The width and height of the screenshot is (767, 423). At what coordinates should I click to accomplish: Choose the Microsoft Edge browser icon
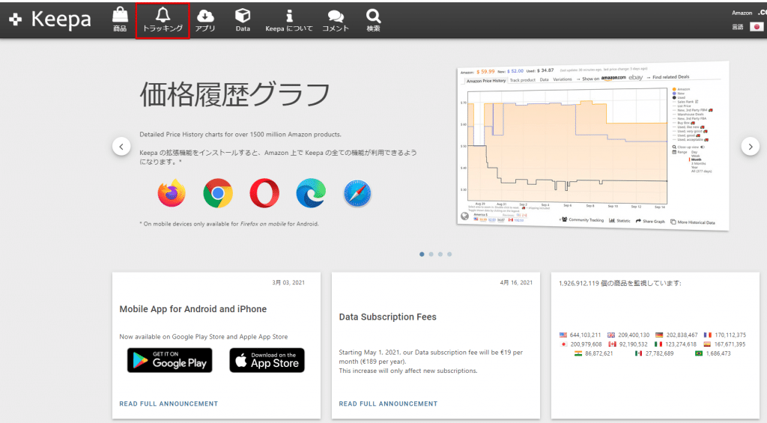click(311, 193)
